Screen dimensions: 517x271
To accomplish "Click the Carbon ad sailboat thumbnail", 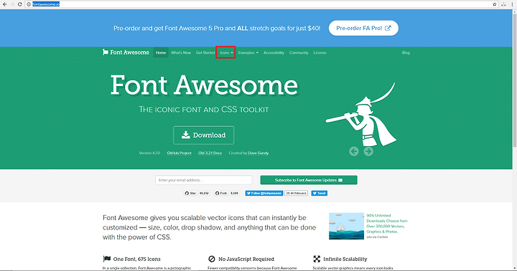I will coord(346,226).
